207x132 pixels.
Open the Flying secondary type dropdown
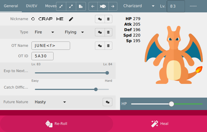pos(74,32)
